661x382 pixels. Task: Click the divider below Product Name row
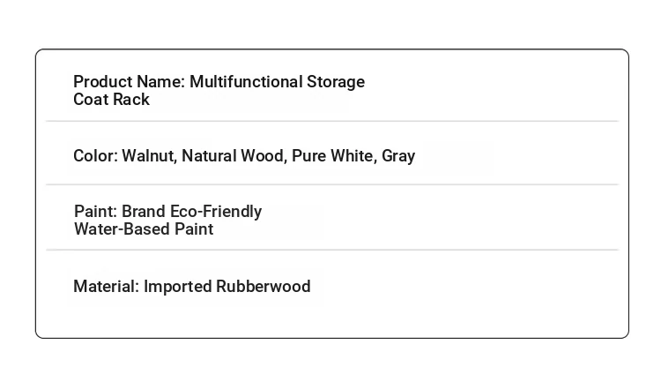tap(332, 121)
